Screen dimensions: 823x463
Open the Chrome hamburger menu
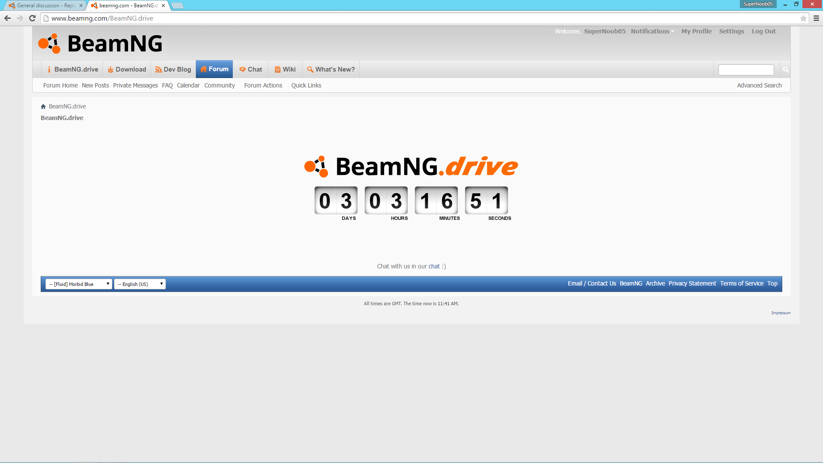click(x=816, y=18)
